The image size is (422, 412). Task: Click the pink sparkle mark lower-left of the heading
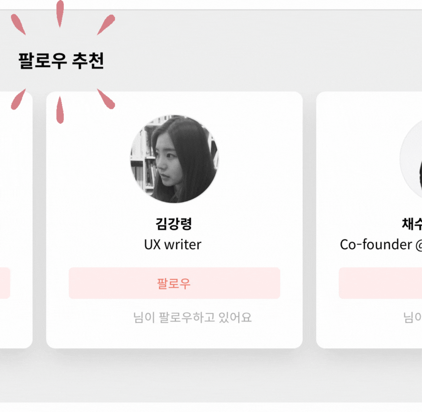click(x=18, y=99)
